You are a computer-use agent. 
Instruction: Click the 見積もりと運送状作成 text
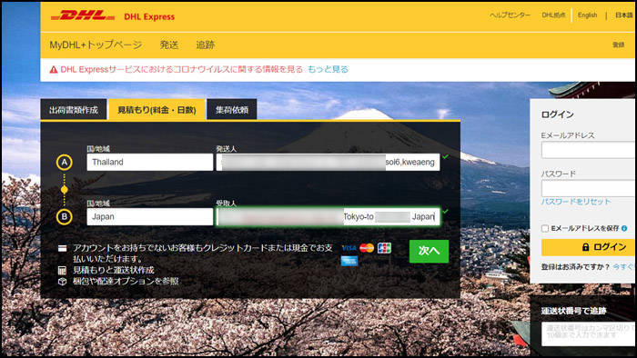point(114,270)
